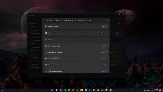Click the settings dialog vertical scrollbar
Image resolution: width=163 pixels, height=92 pixels.
coord(110,40)
